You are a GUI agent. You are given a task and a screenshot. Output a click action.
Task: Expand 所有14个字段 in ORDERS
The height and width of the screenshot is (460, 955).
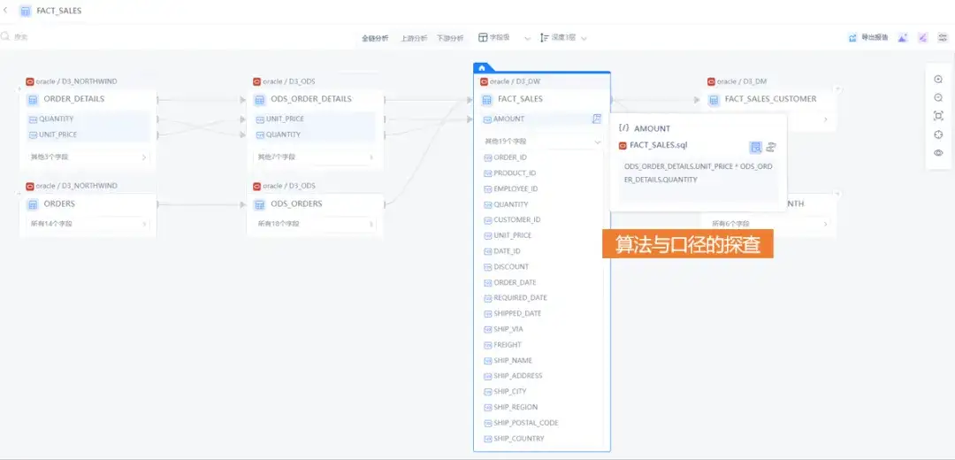88,224
